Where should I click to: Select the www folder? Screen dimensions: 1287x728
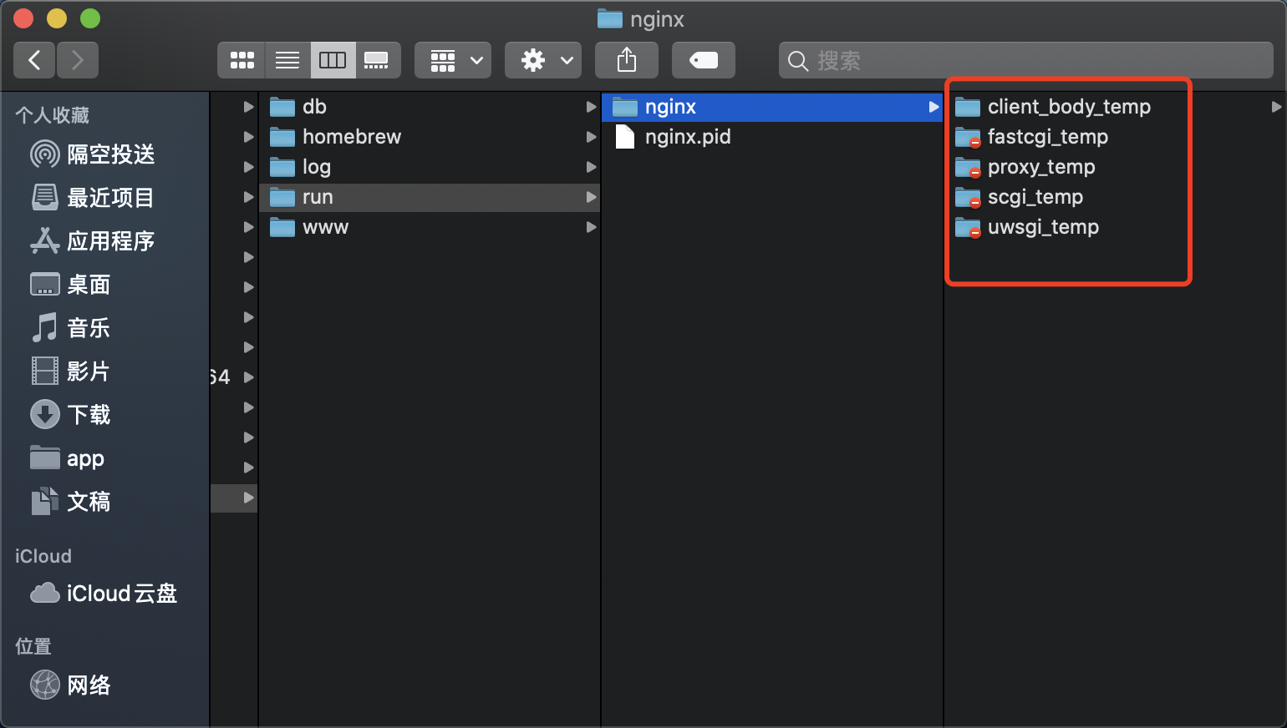pos(430,227)
